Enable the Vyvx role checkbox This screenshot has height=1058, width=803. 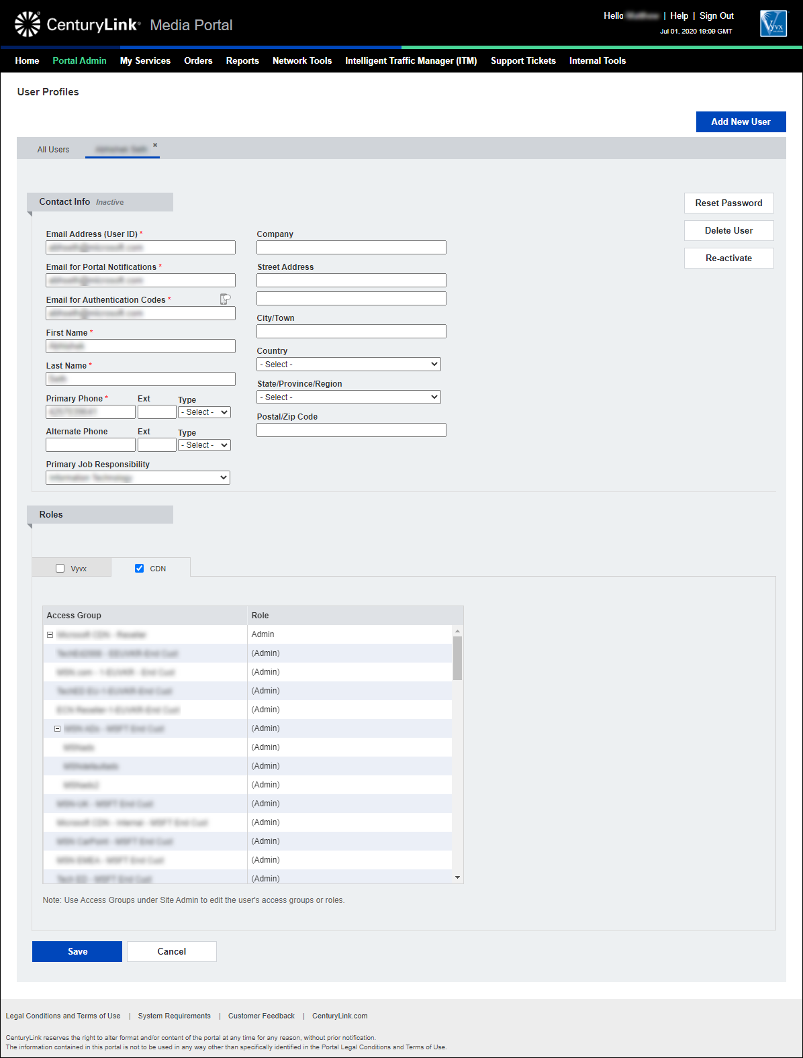tap(60, 568)
